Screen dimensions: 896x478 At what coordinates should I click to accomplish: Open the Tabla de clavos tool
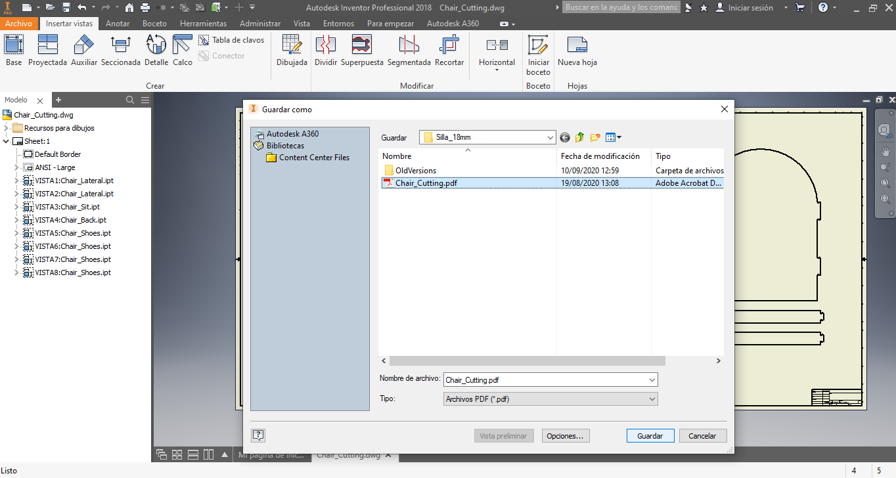click(231, 40)
